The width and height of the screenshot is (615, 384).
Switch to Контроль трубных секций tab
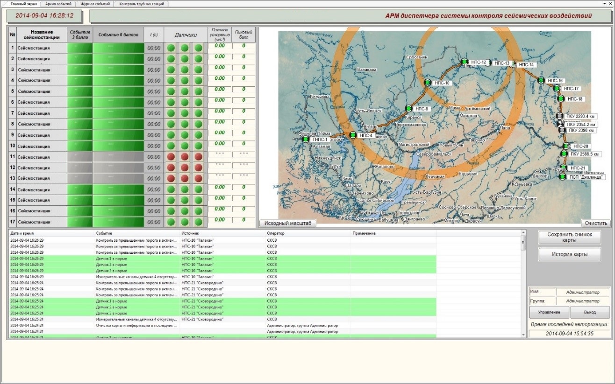142,4
